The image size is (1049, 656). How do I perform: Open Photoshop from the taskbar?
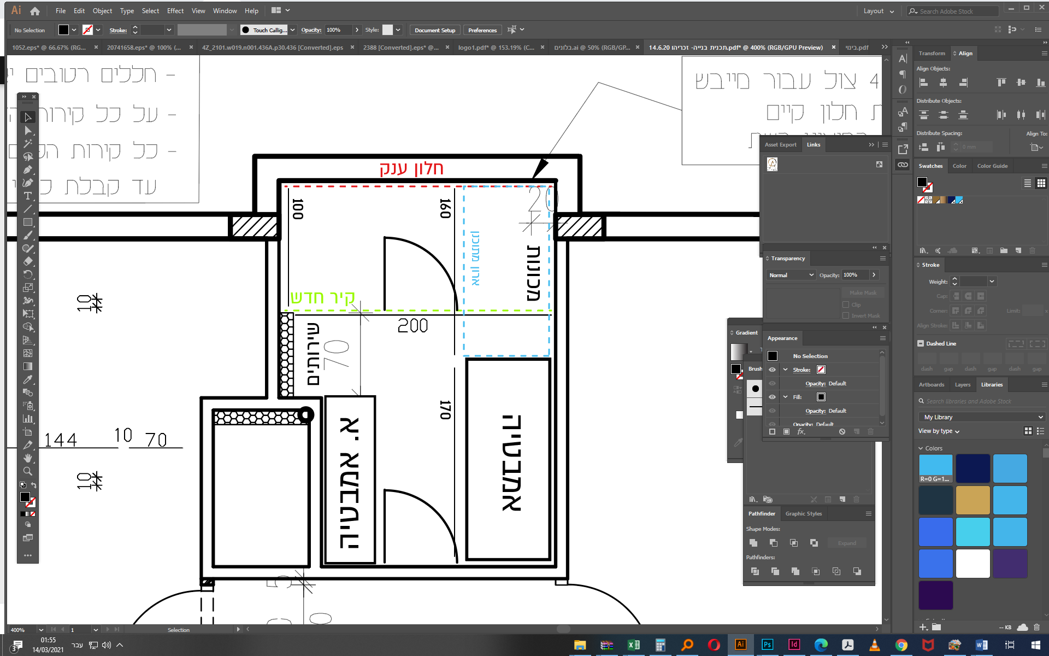point(767,645)
